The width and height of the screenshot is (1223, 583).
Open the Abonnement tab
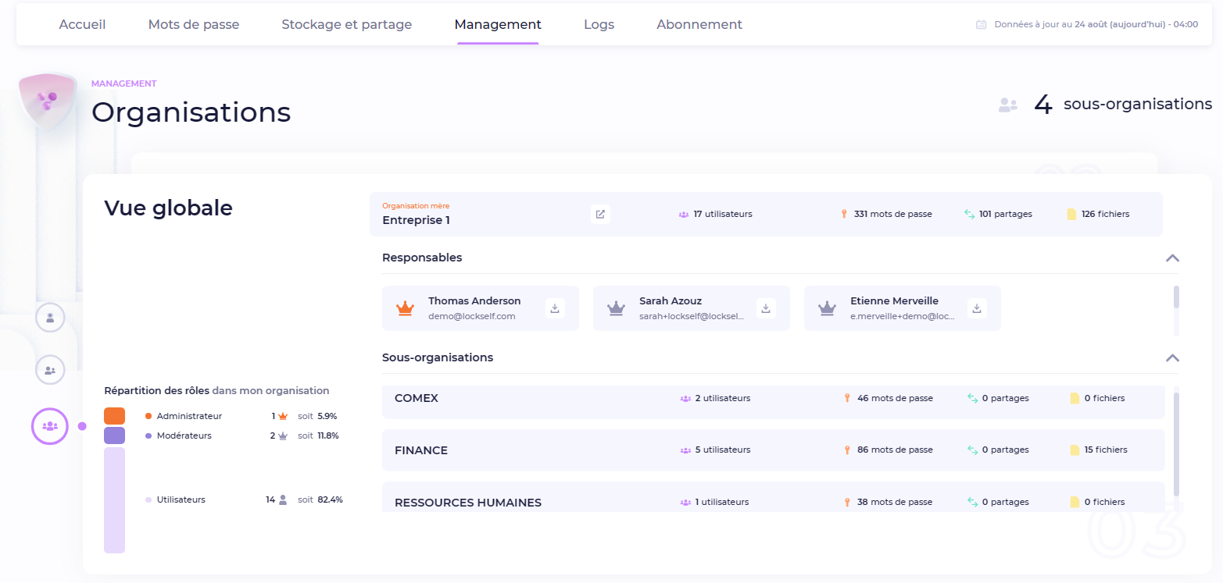(699, 24)
